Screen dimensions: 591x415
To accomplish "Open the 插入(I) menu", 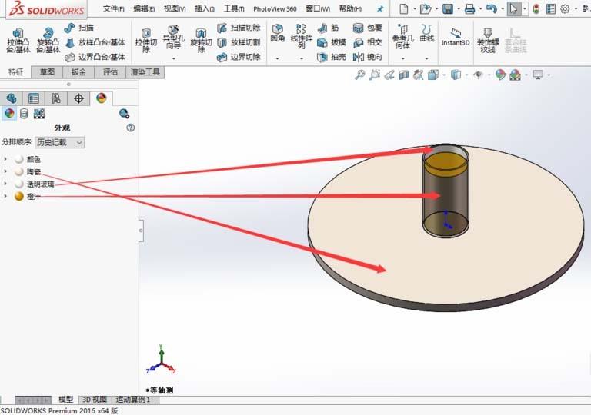I will [x=204, y=8].
